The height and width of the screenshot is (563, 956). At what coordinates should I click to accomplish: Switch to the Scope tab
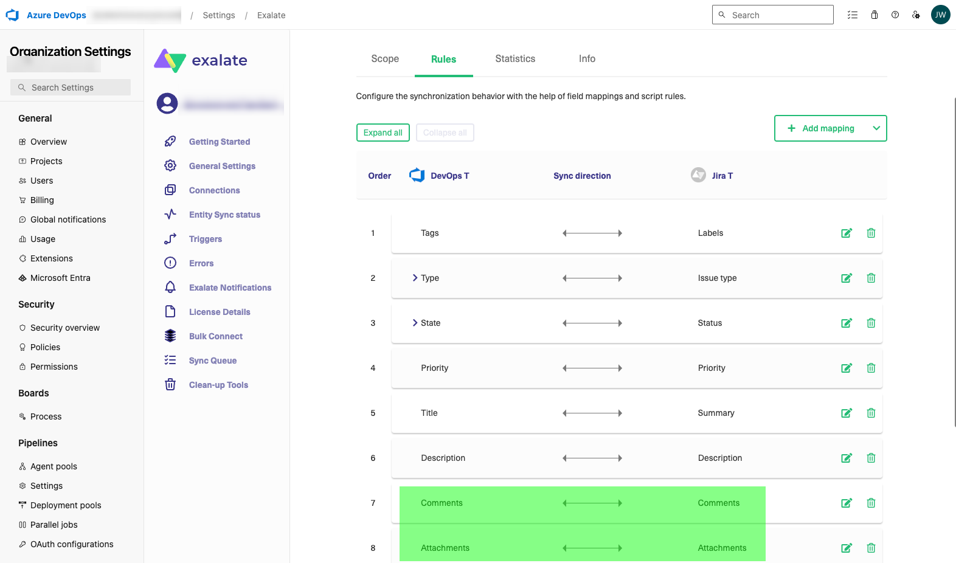pos(385,59)
